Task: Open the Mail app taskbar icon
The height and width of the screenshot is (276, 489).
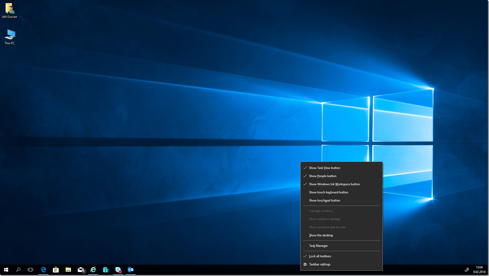Action: coord(81,270)
